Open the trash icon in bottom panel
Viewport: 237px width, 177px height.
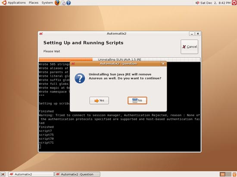click(x=234, y=174)
